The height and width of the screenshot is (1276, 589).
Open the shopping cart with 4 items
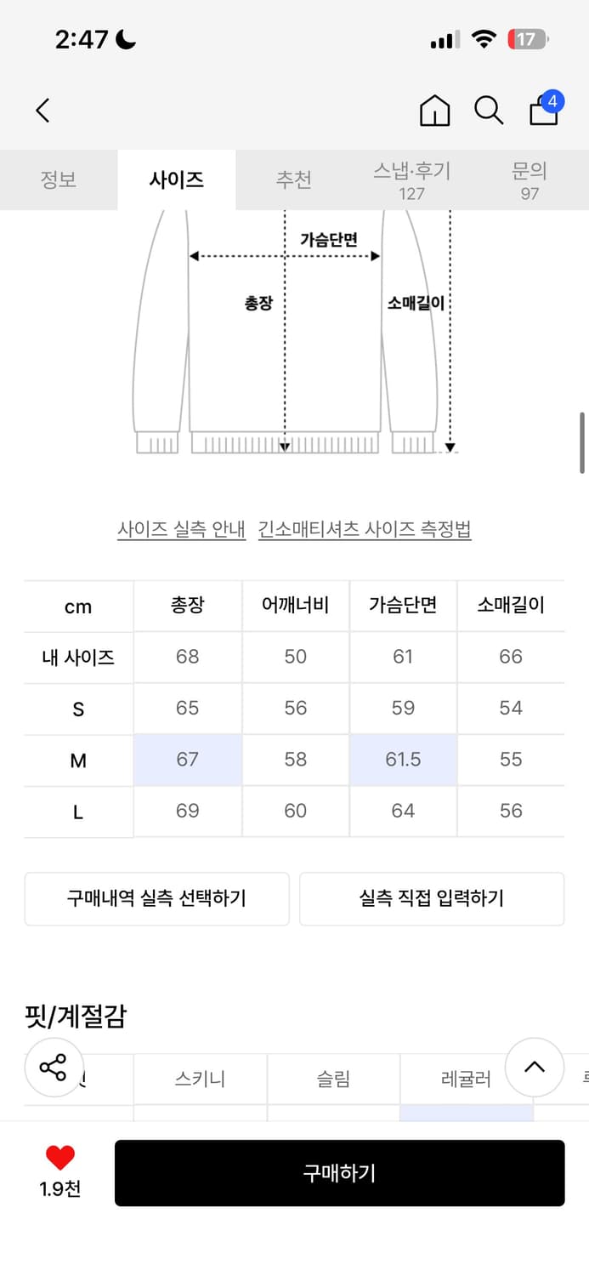click(x=543, y=111)
